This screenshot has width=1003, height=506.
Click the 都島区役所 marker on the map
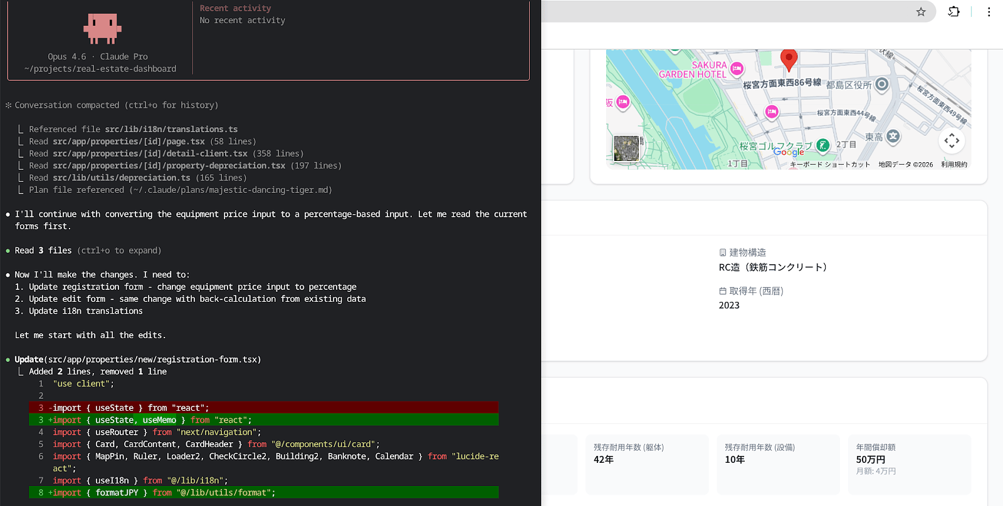881,84
